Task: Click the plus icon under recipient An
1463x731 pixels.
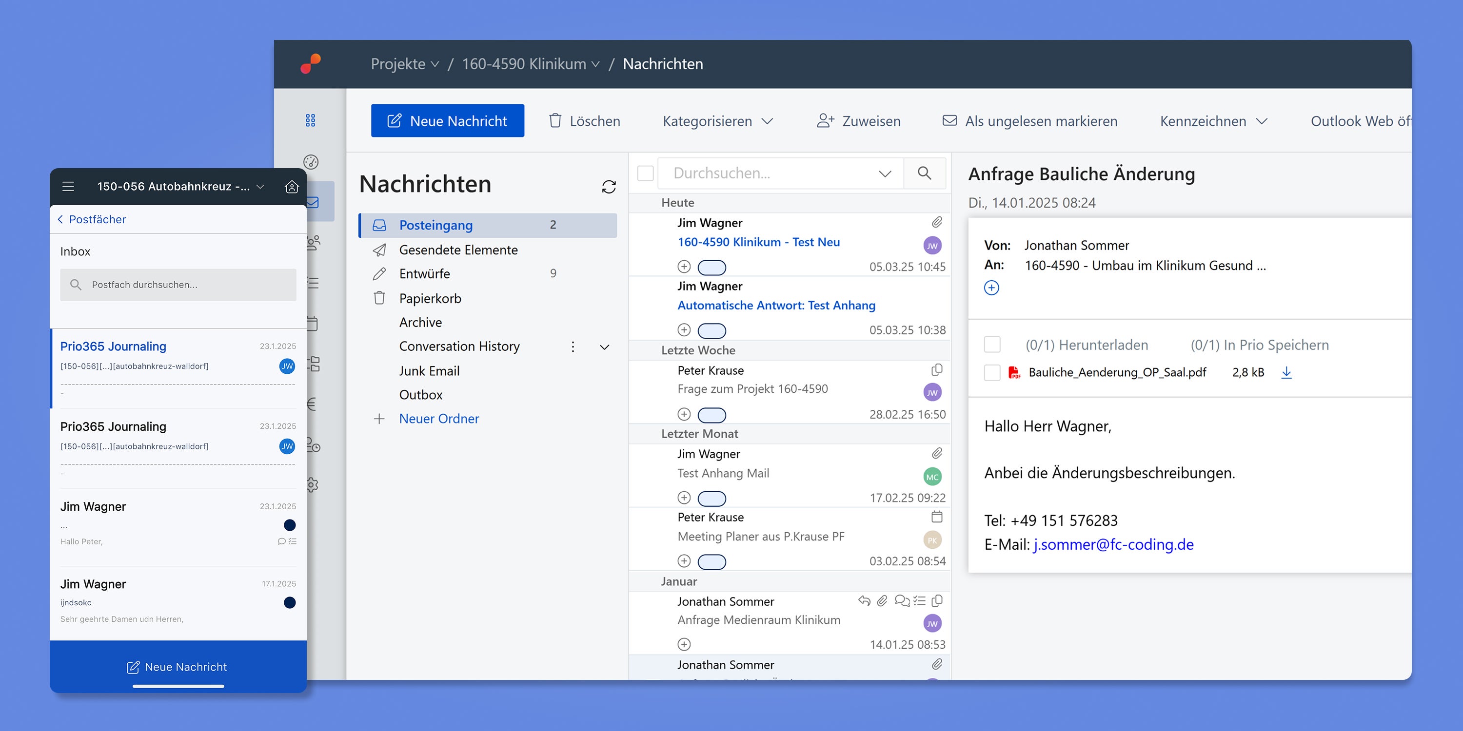Action: pos(991,288)
